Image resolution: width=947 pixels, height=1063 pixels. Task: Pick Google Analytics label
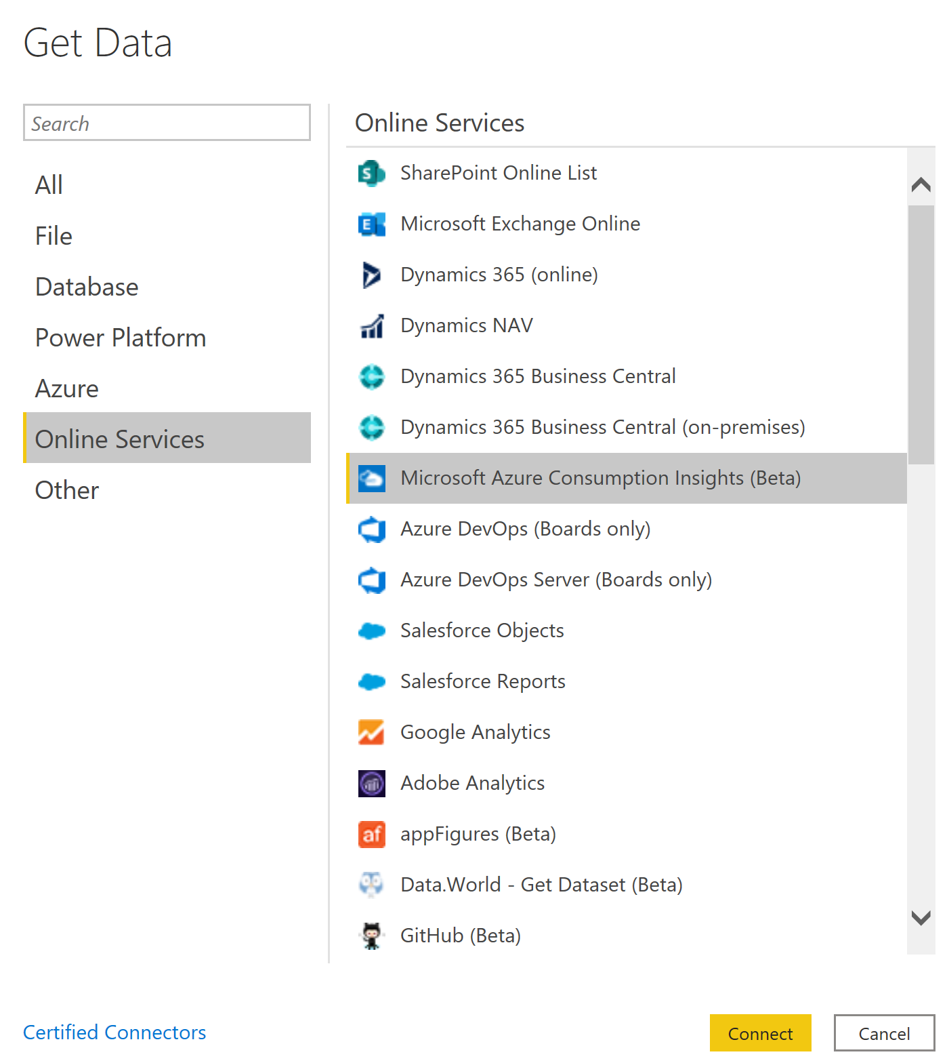(x=476, y=732)
